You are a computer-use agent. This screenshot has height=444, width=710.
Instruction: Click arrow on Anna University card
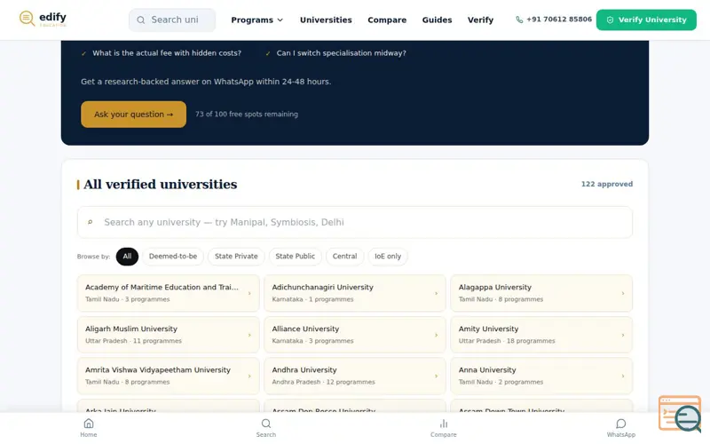(623, 376)
